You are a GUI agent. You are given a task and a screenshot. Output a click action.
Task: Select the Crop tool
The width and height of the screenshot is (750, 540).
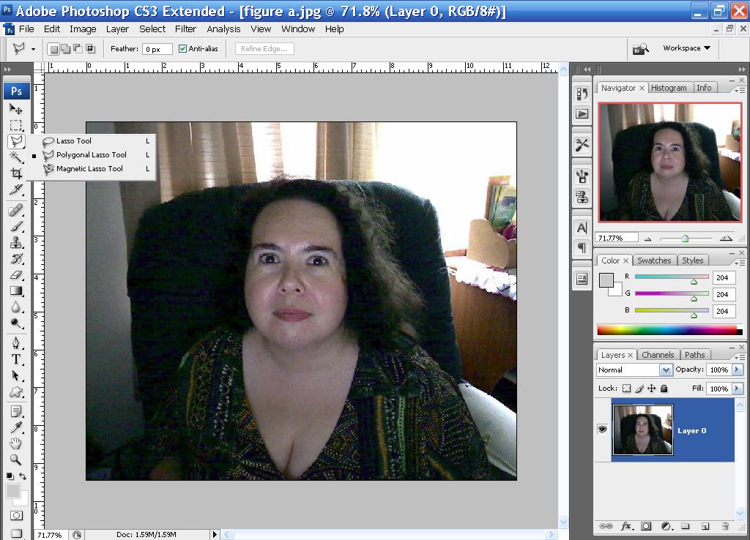[x=16, y=173]
